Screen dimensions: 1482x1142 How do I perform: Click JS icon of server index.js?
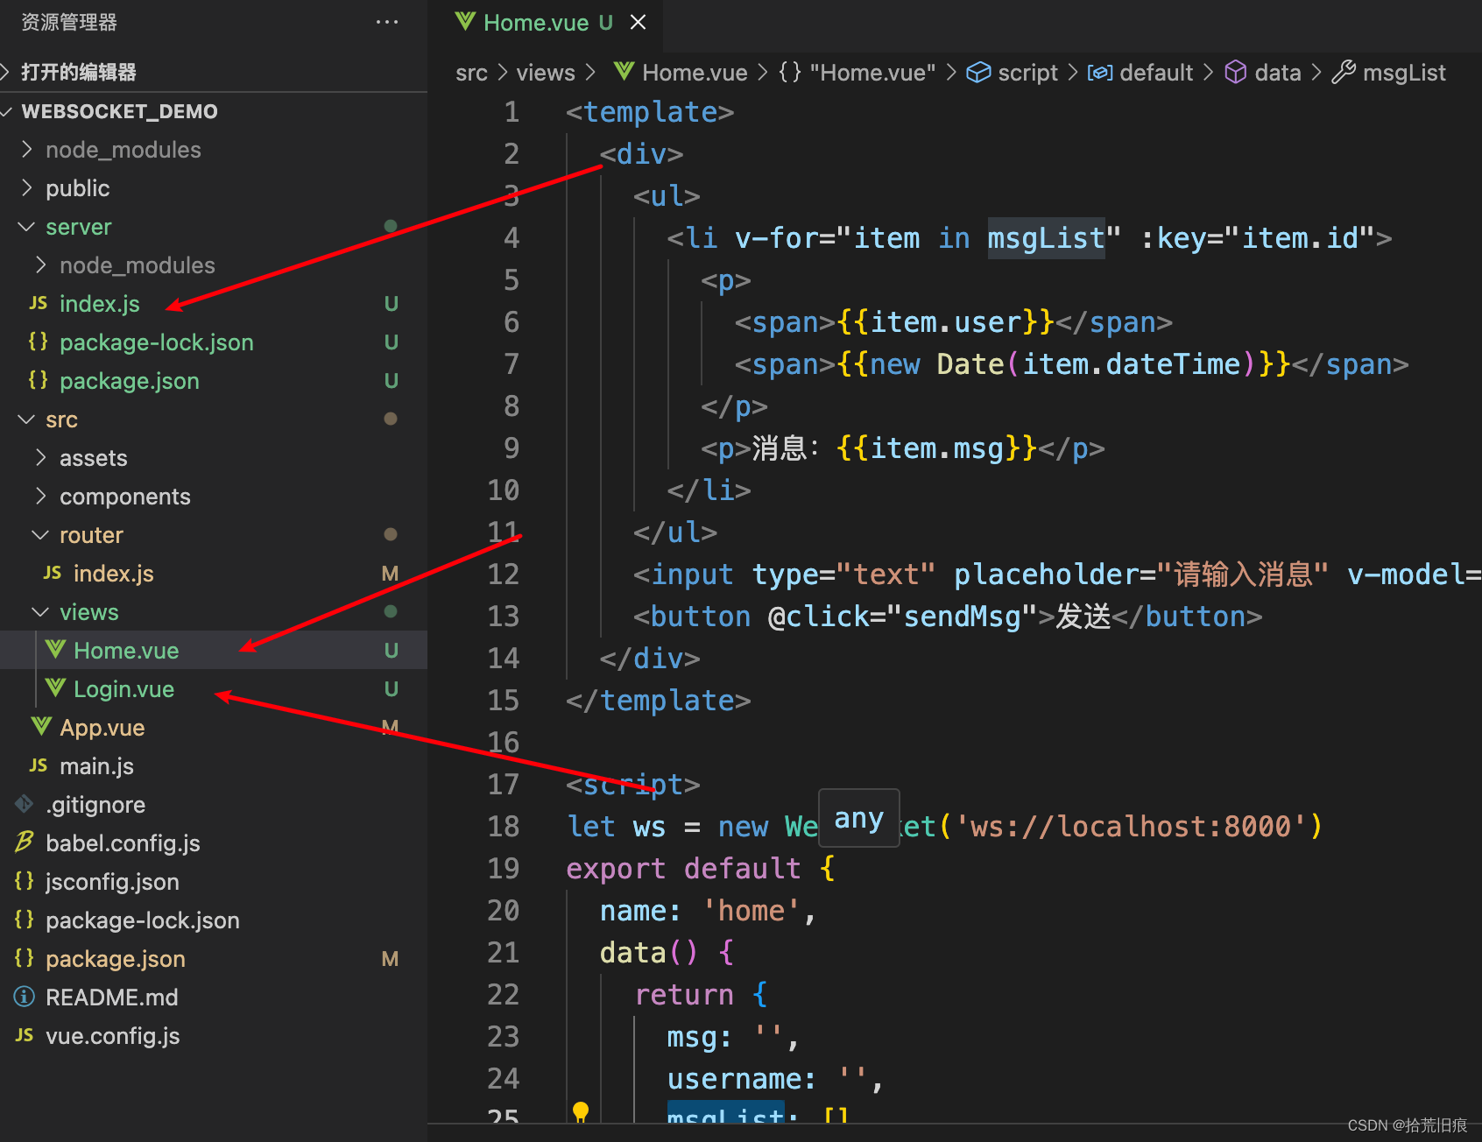point(38,303)
